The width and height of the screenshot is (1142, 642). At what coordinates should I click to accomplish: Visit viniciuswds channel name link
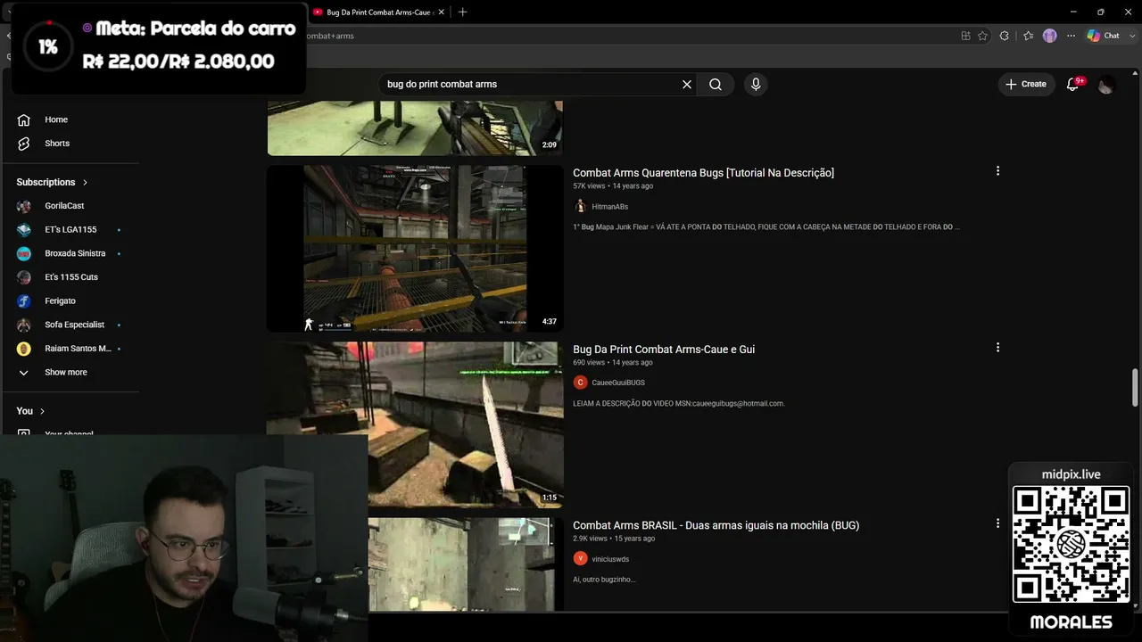[x=610, y=559]
